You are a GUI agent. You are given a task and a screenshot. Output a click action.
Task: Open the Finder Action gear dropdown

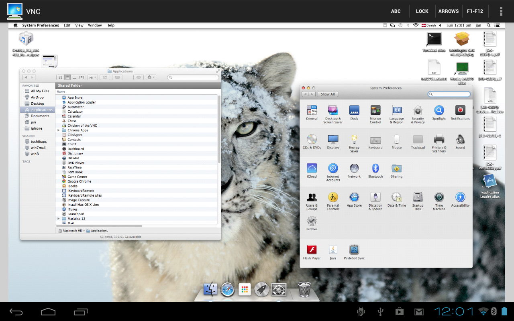pos(151,77)
